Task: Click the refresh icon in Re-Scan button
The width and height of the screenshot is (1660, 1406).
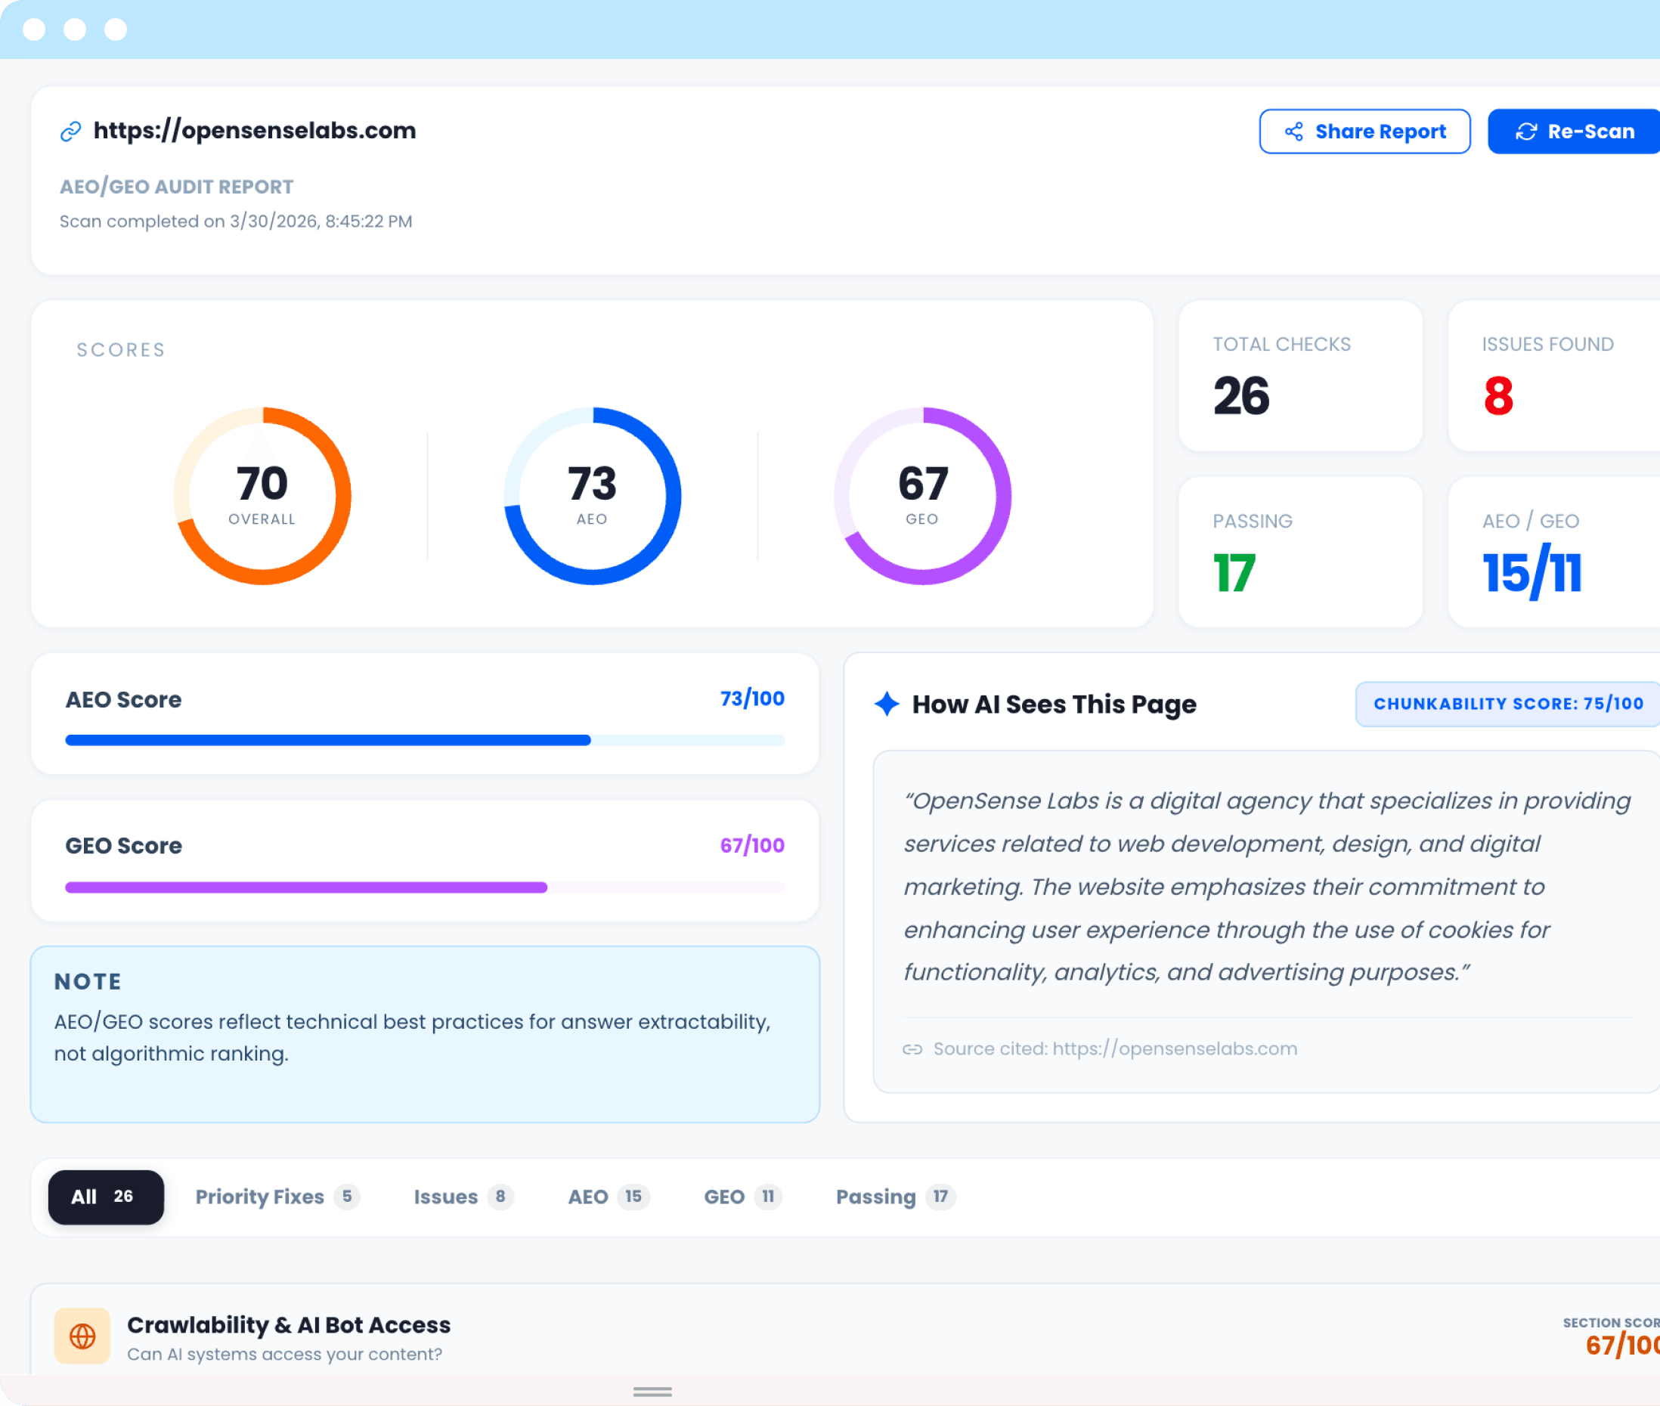Action: coord(1525,132)
